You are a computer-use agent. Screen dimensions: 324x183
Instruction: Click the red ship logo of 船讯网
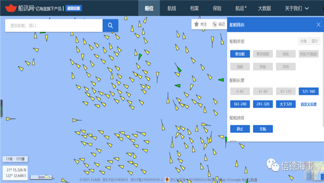pyautogui.click(x=11, y=8)
